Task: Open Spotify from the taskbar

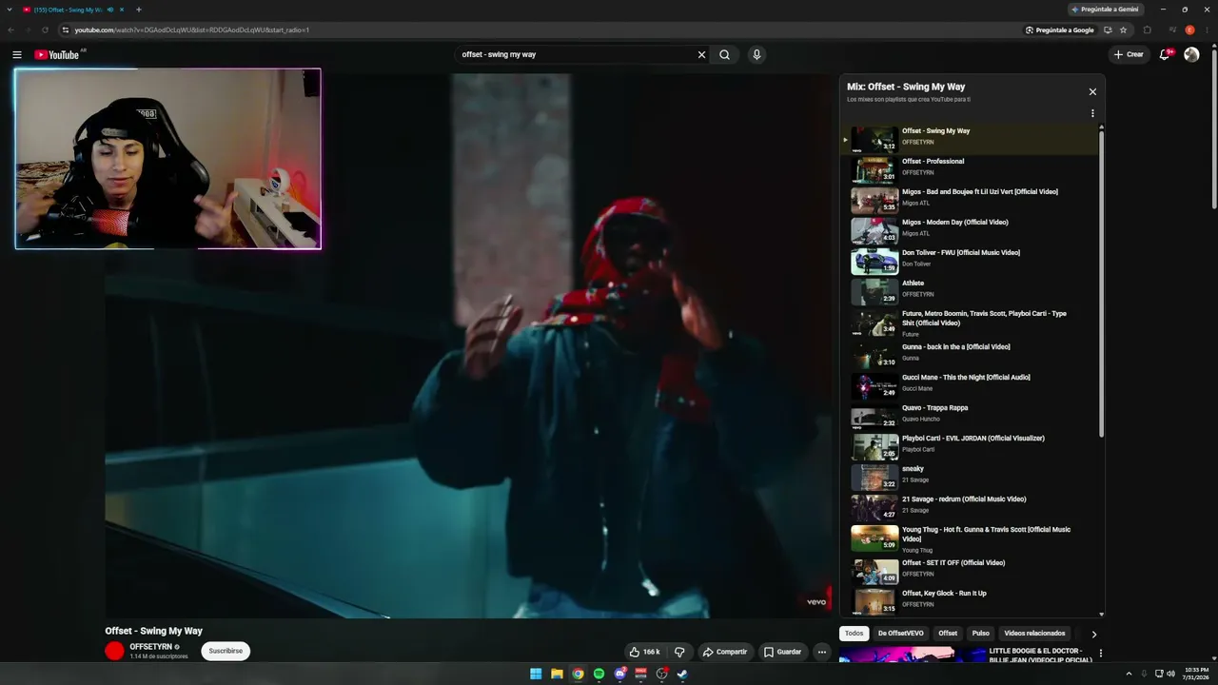Action: (x=599, y=674)
